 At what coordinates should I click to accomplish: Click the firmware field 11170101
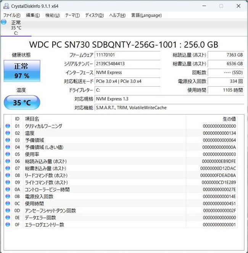point(127,55)
